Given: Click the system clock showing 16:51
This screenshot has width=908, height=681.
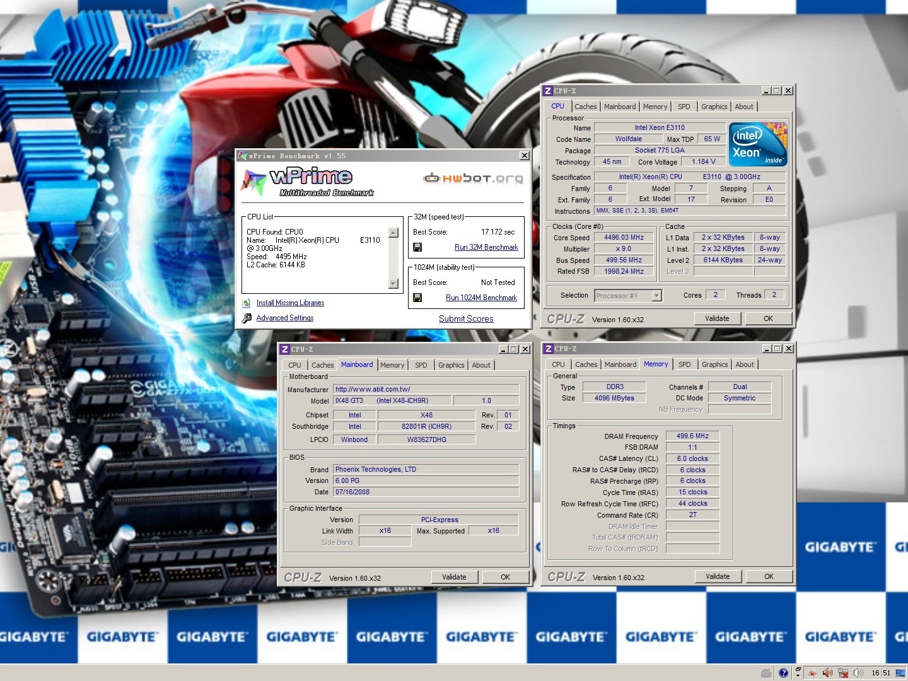Looking at the screenshot, I should pyautogui.click(x=881, y=673).
